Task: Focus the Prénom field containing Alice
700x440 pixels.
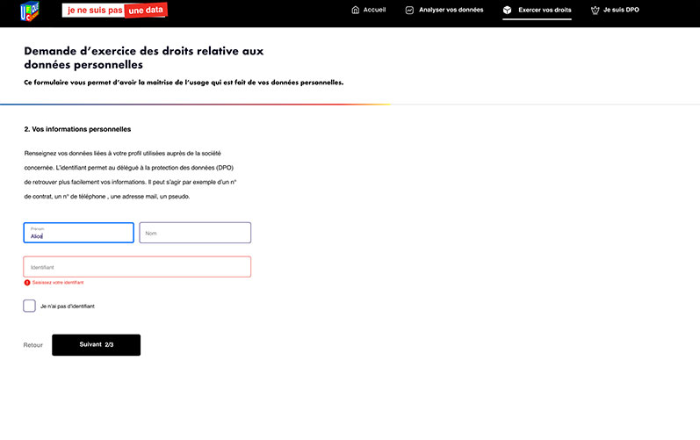Action: (x=78, y=233)
